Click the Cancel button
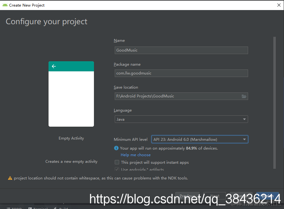284x209 pixels. coord(241,196)
